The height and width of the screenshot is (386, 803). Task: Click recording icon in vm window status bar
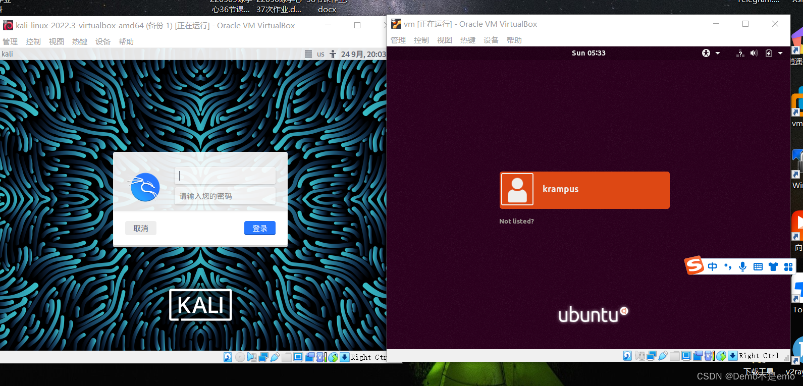698,356
